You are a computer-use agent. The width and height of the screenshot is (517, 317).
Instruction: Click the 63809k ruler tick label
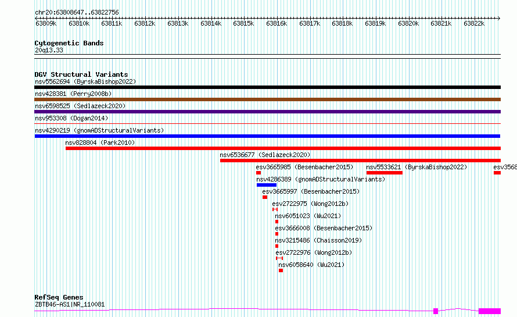coord(46,23)
